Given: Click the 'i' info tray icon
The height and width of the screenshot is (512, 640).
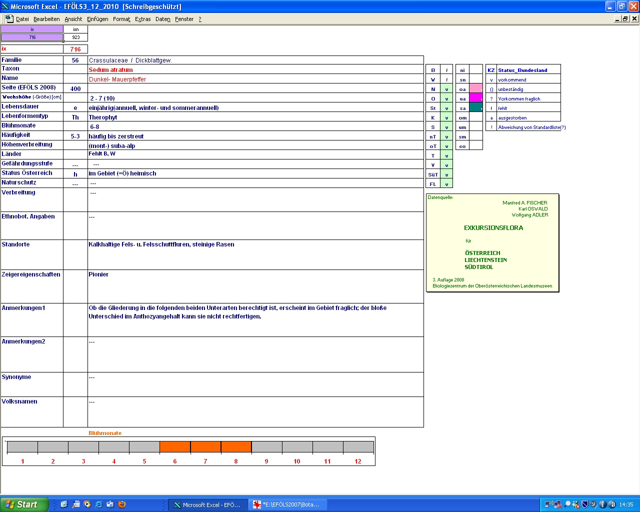Looking at the screenshot, I should (602, 504).
